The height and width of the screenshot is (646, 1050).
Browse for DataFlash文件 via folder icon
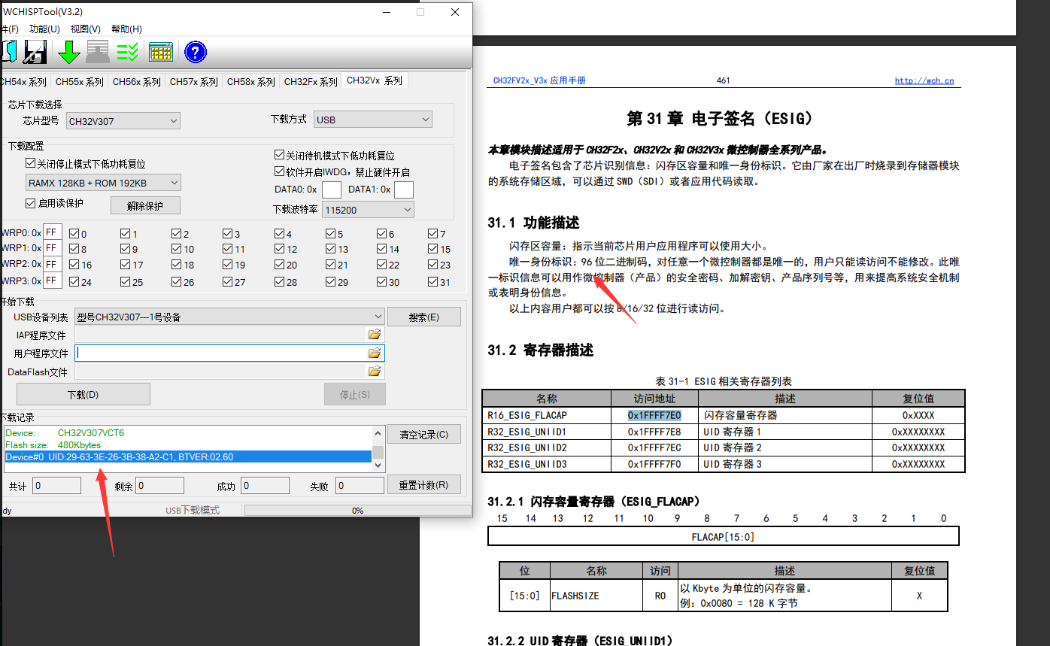pos(375,372)
